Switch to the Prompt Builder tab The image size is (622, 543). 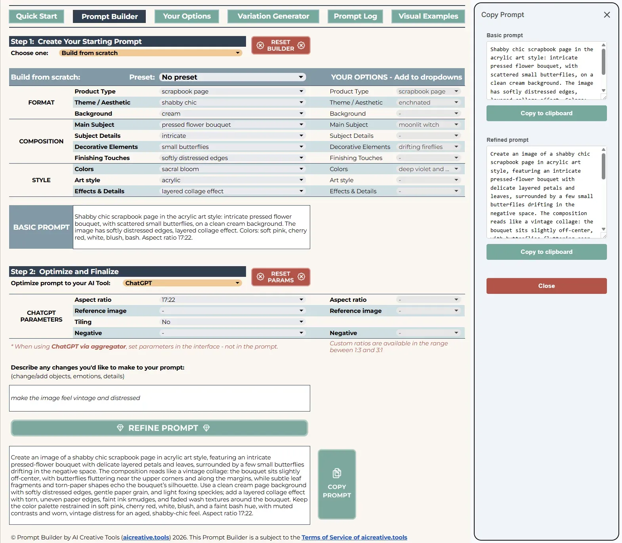click(x=109, y=16)
